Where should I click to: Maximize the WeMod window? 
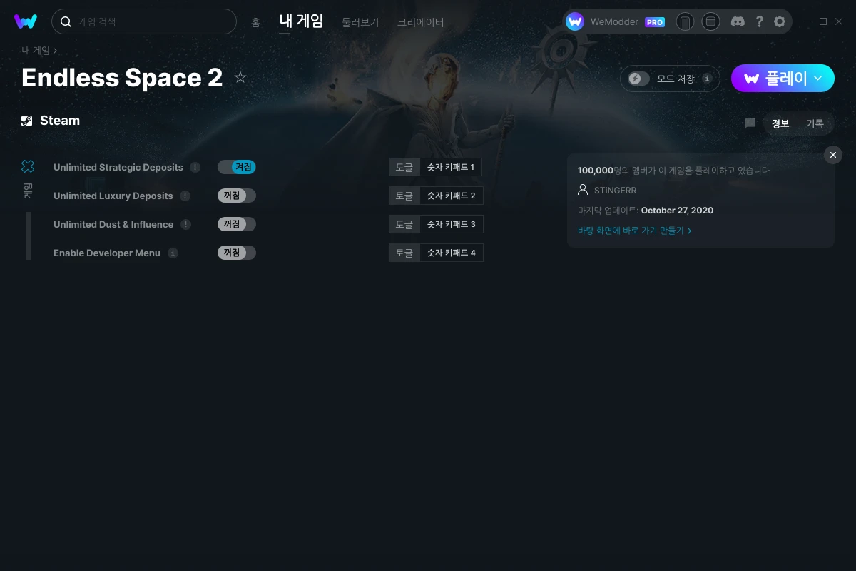(823, 21)
